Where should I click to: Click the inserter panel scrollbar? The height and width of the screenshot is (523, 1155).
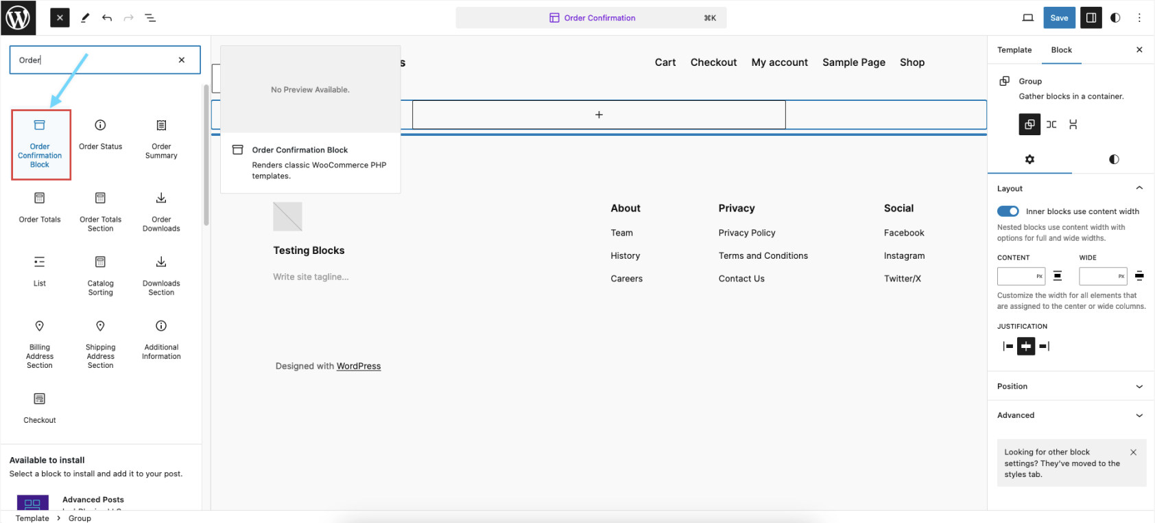(x=206, y=155)
